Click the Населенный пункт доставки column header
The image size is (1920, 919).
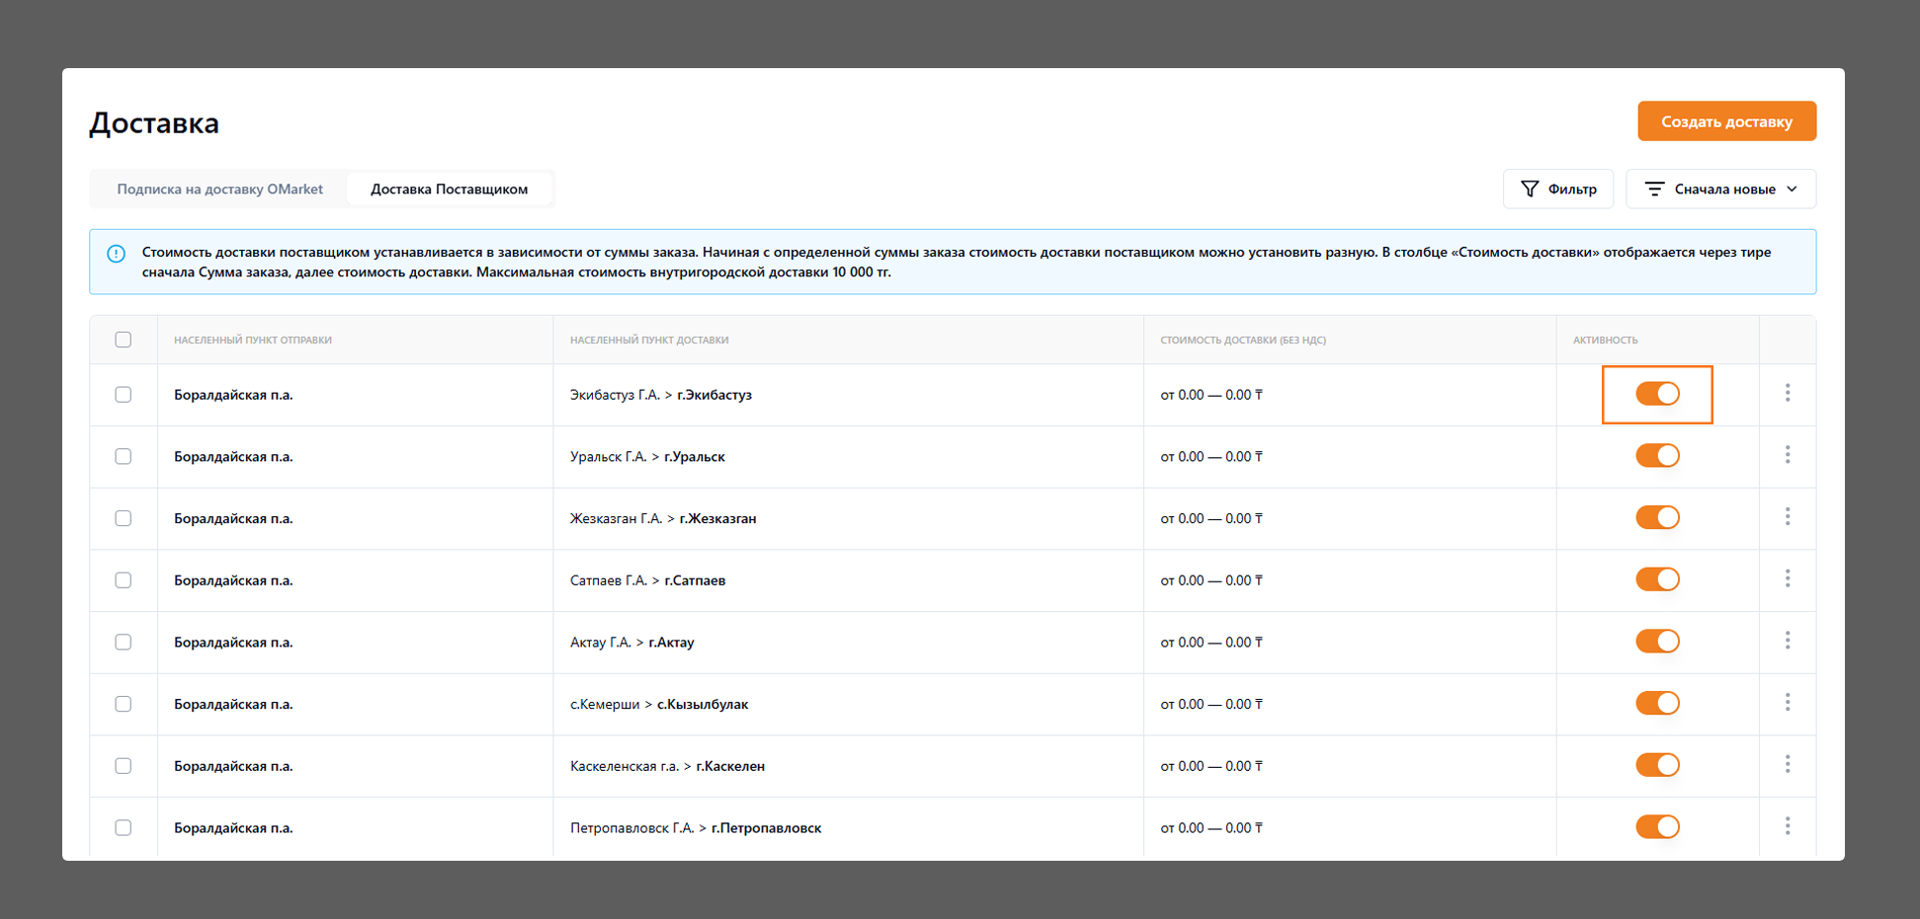click(649, 340)
